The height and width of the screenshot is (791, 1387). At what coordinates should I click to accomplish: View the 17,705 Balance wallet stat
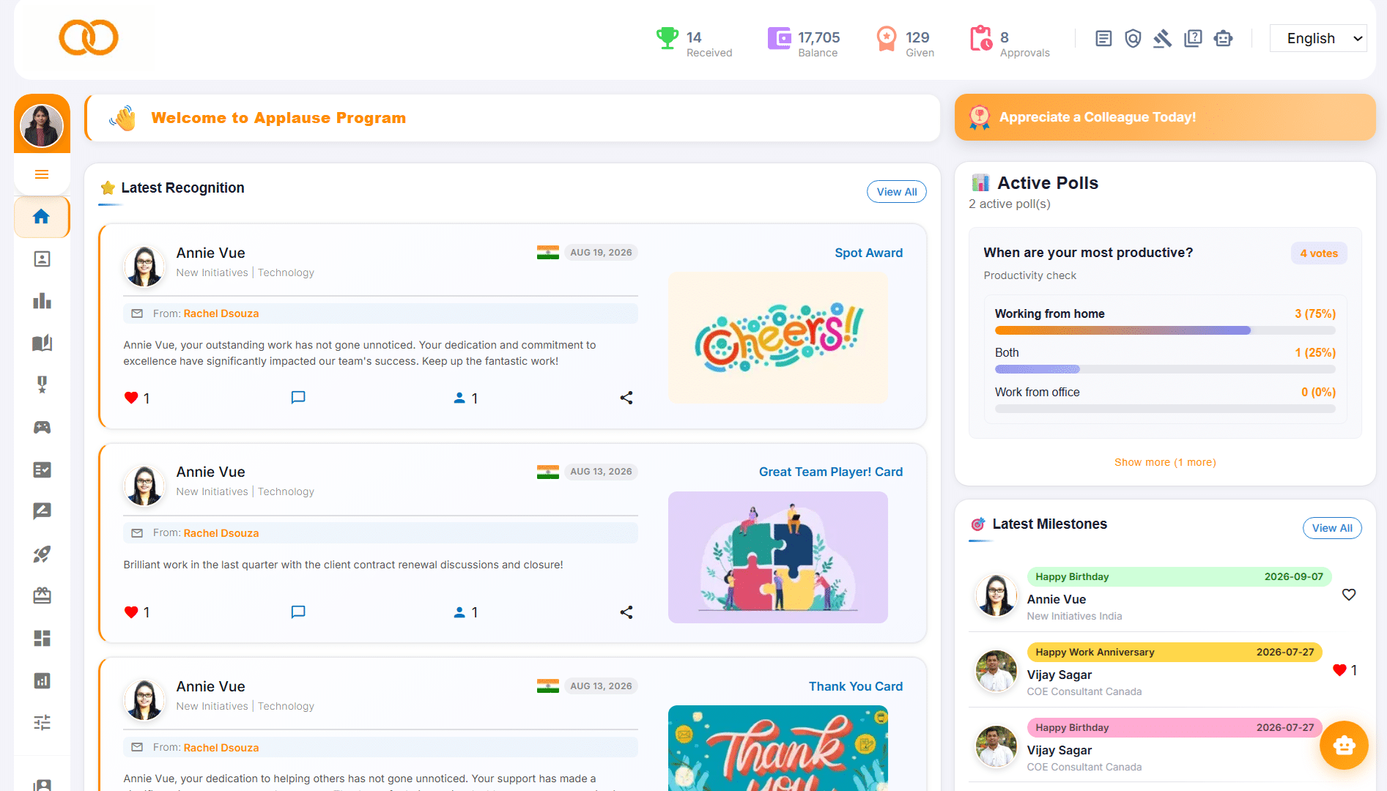pyautogui.click(x=803, y=43)
